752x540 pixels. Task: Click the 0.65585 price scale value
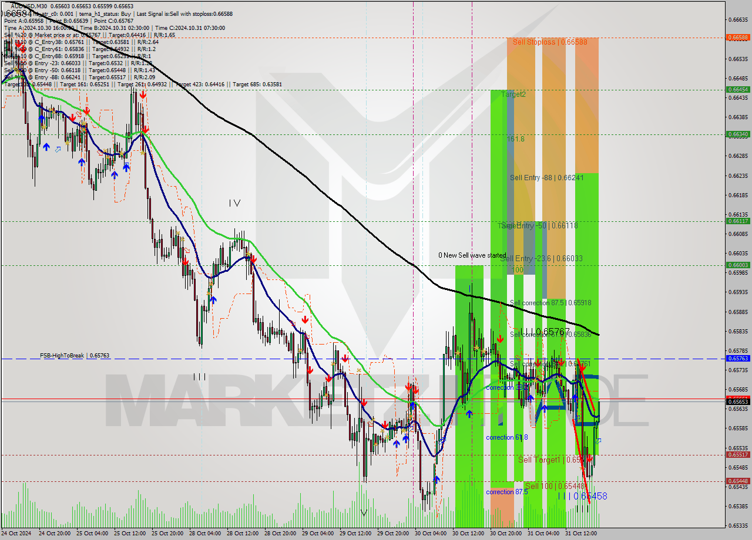pyautogui.click(x=739, y=428)
